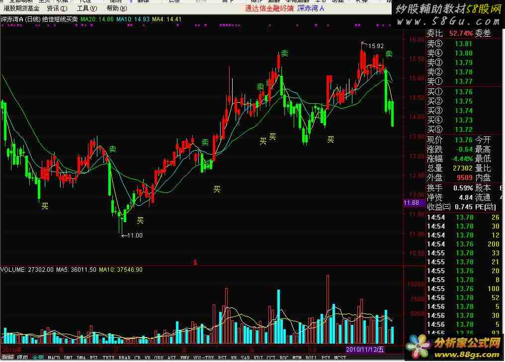Select the 买① bid price 13.76 row
Screen dimensions: 505x362
449,92
